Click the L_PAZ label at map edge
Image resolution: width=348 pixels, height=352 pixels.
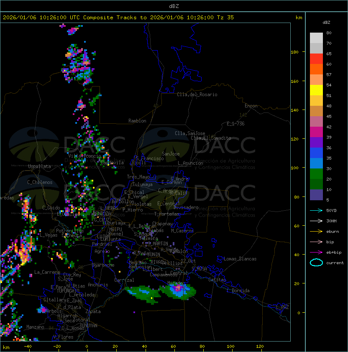[282, 307]
